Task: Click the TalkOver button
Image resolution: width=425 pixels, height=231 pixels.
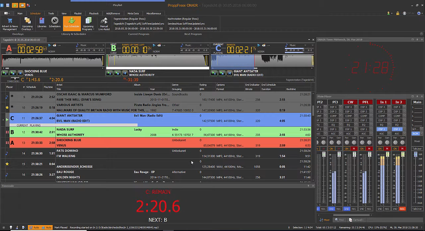Action: click(417, 209)
